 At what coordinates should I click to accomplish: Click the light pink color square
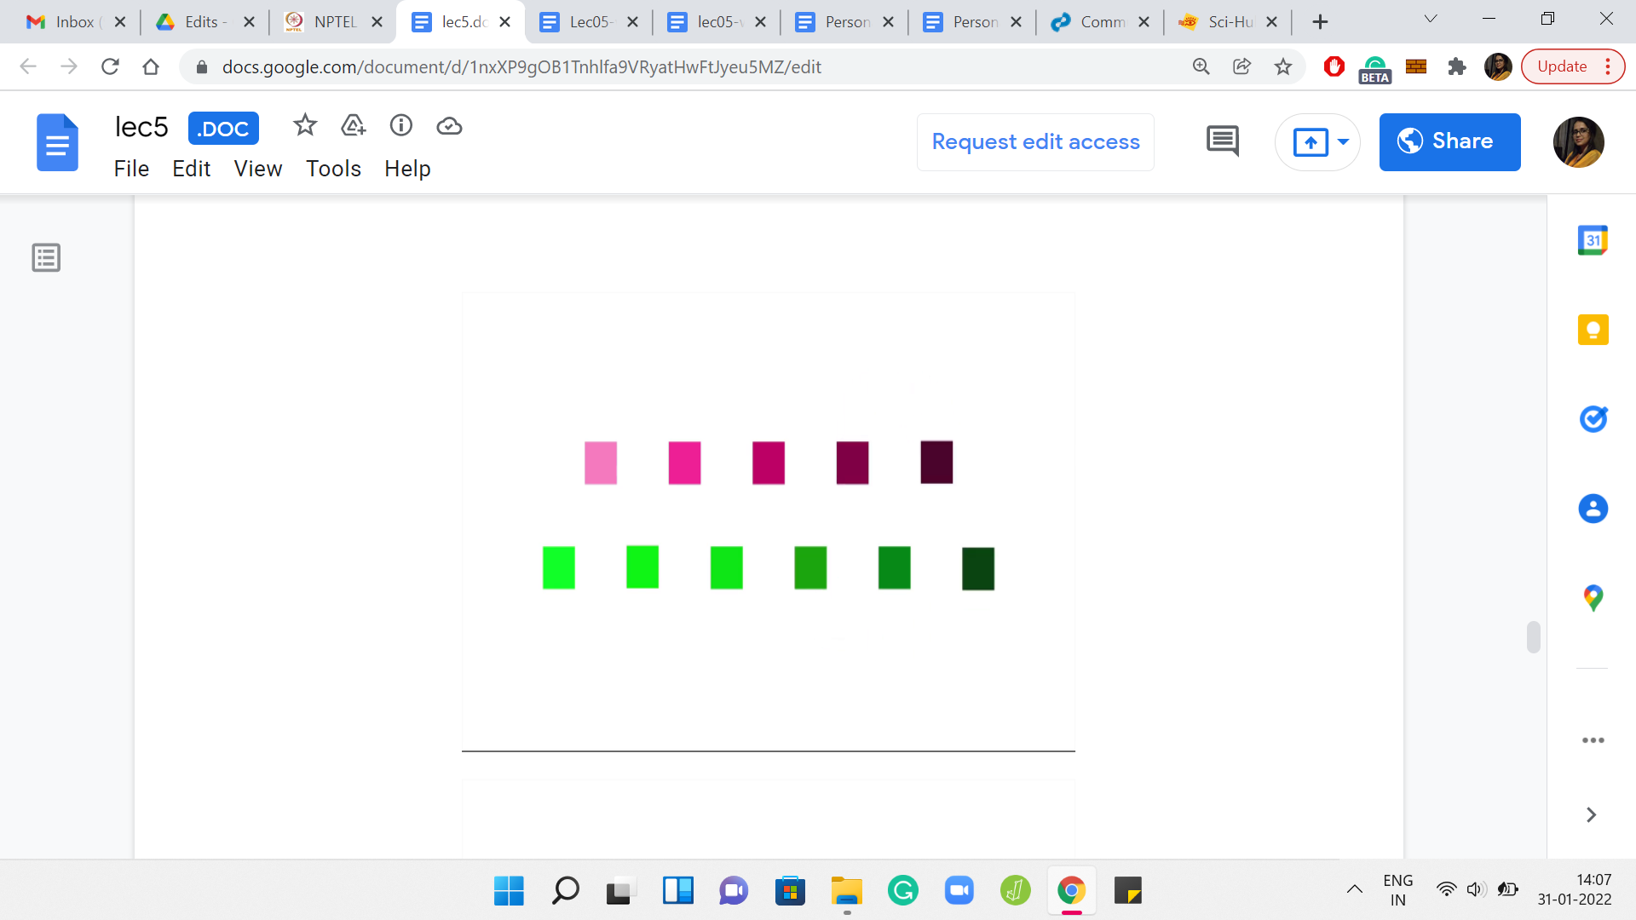click(x=600, y=463)
